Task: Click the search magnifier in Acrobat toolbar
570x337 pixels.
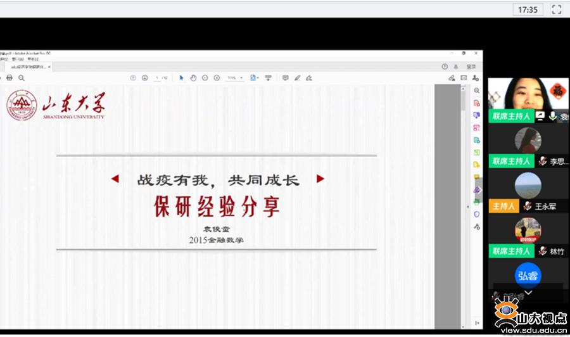Action: coord(22,78)
